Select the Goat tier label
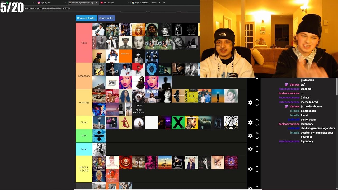 84,43
